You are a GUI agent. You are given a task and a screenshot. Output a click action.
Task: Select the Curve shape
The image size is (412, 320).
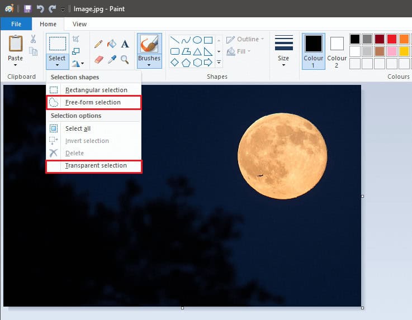(x=186, y=40)
